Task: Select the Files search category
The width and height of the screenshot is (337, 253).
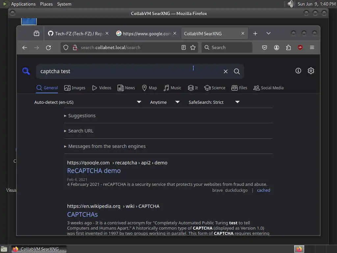Action: [239, 88]
